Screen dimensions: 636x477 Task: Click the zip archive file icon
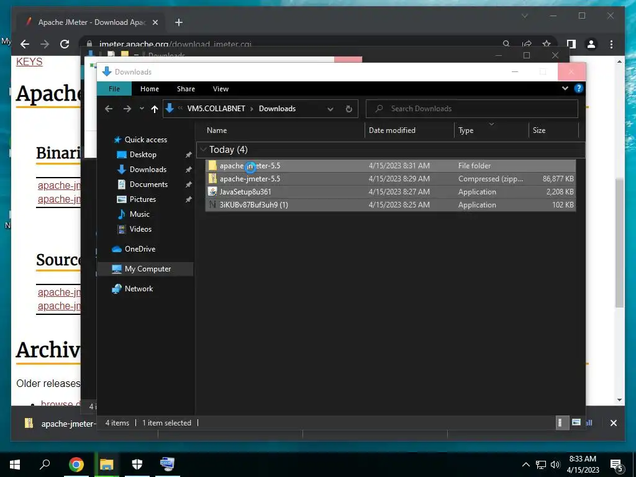[x=212, y=178]
